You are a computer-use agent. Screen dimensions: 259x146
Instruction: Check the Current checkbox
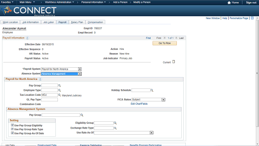point(174,62)
